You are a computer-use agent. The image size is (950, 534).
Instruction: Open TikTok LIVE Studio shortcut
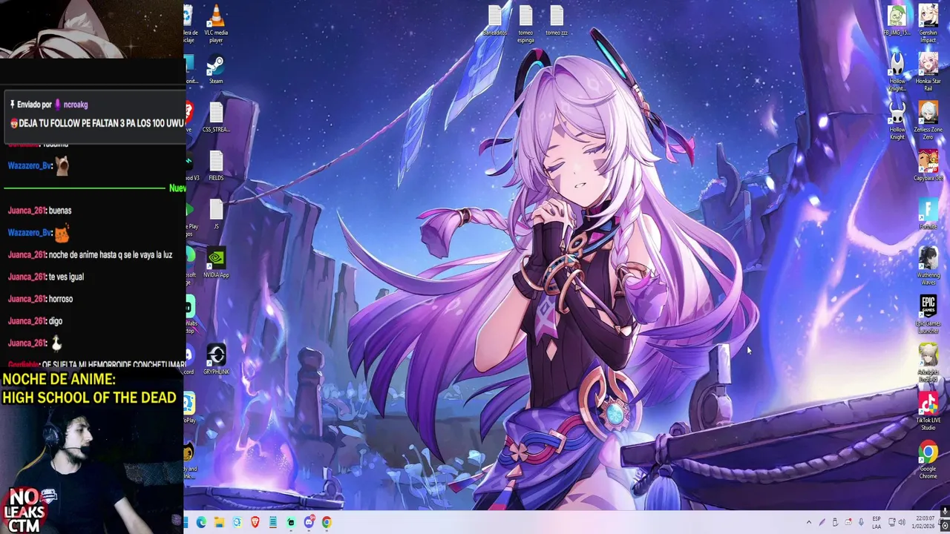coord(928,411)
